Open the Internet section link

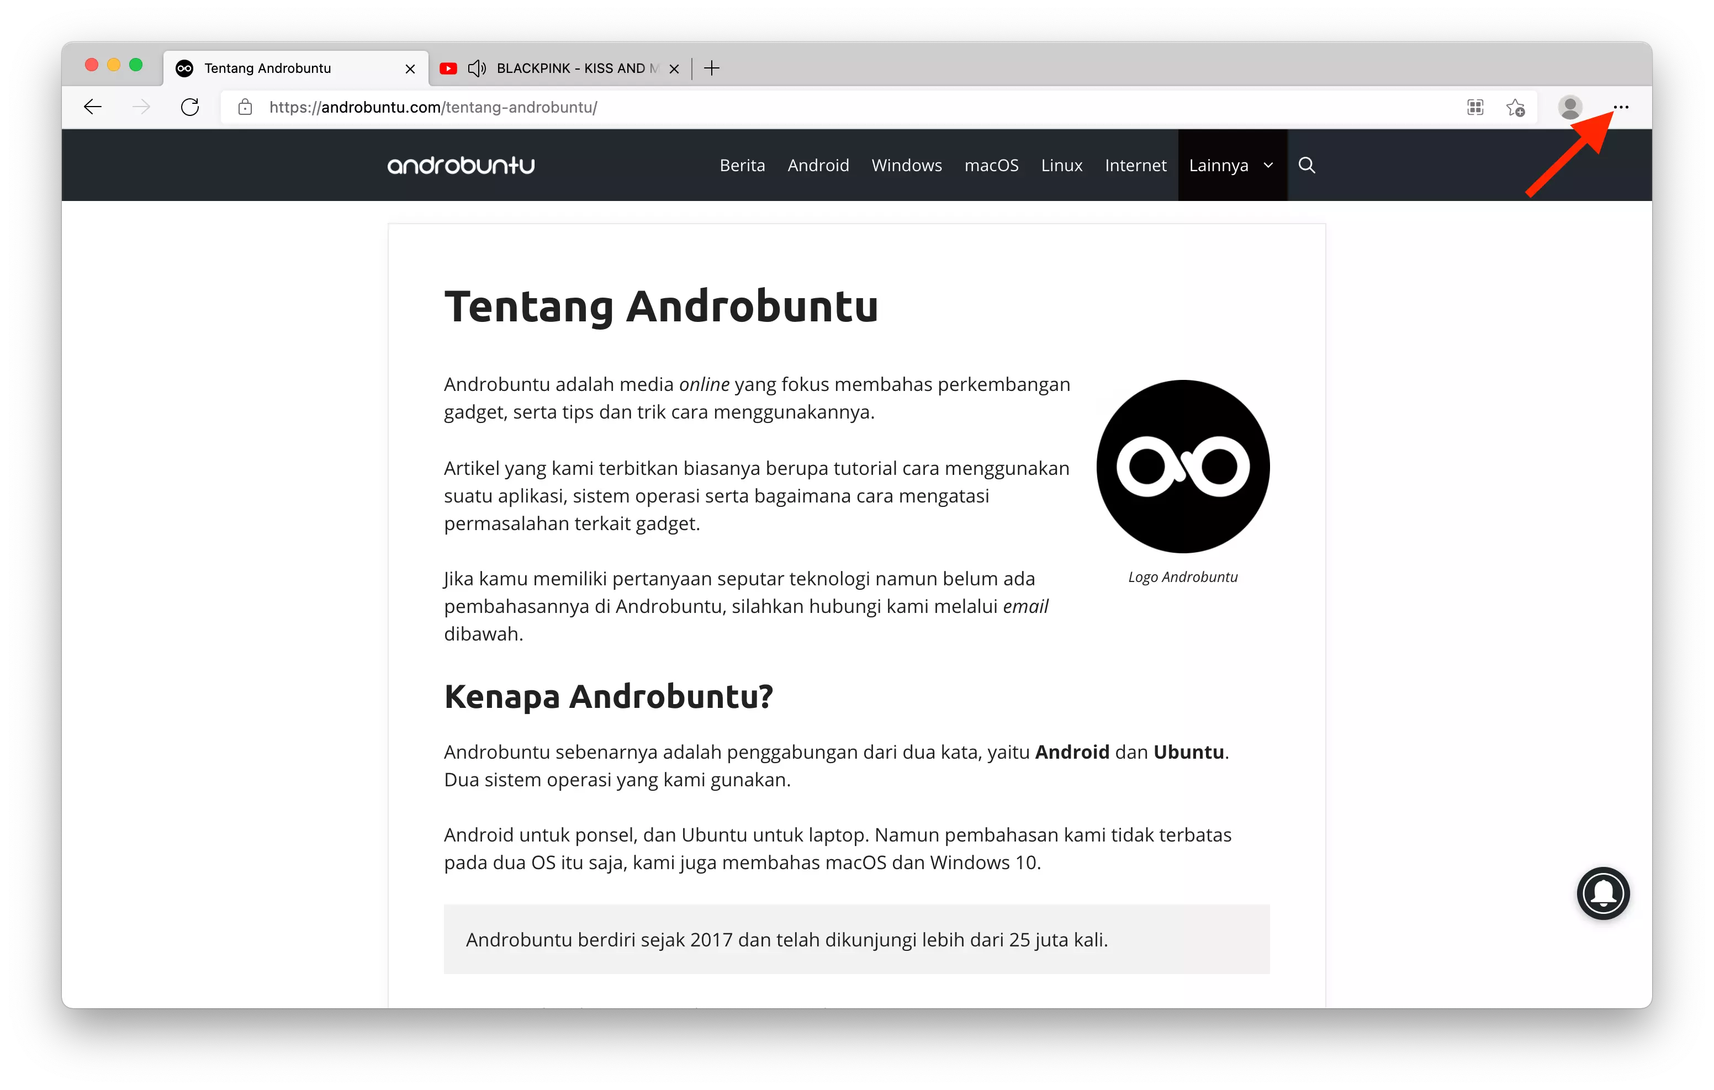1135,165
